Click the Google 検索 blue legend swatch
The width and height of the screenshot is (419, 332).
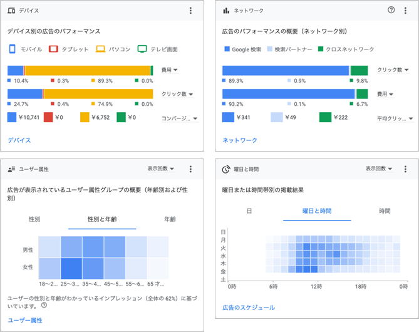pyautogui.click(x=227, y=49)
